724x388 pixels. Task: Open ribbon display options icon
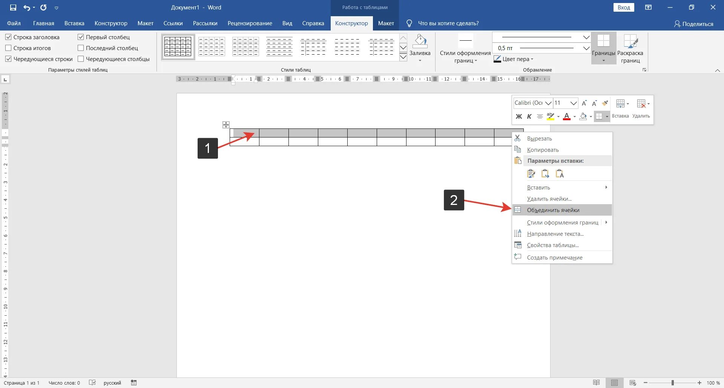tap(648, 8)
